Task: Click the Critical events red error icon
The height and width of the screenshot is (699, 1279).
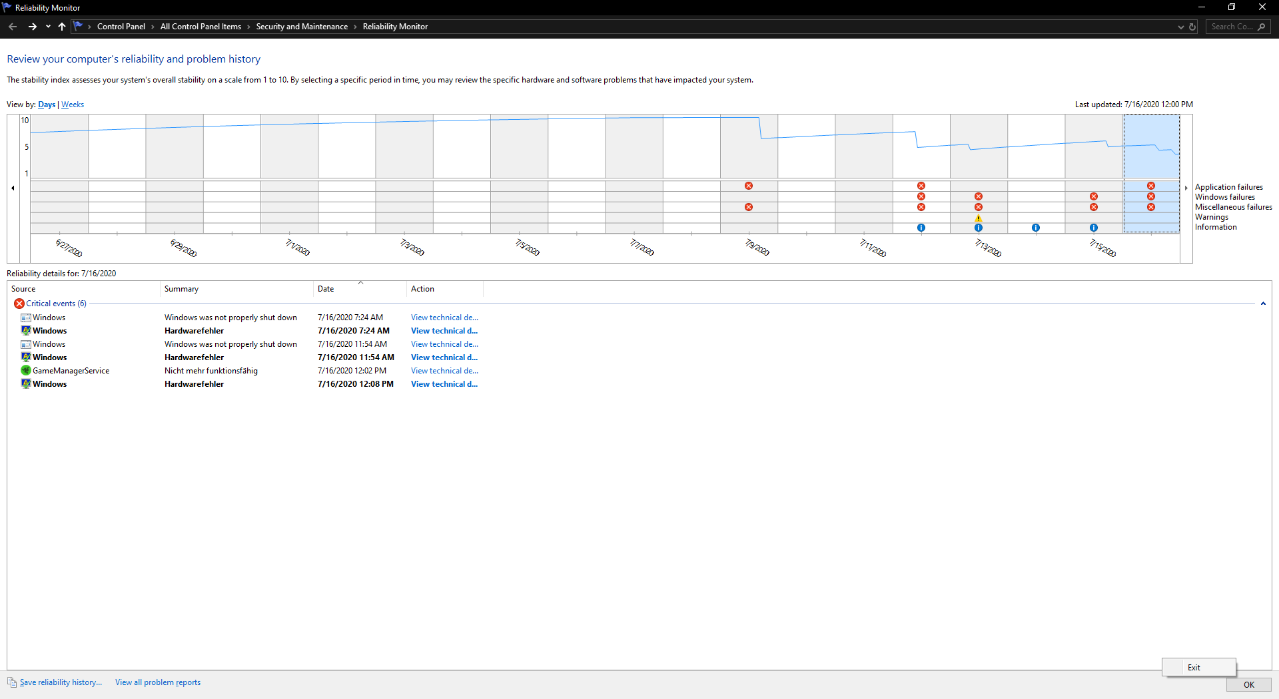Action: (19, 304)
